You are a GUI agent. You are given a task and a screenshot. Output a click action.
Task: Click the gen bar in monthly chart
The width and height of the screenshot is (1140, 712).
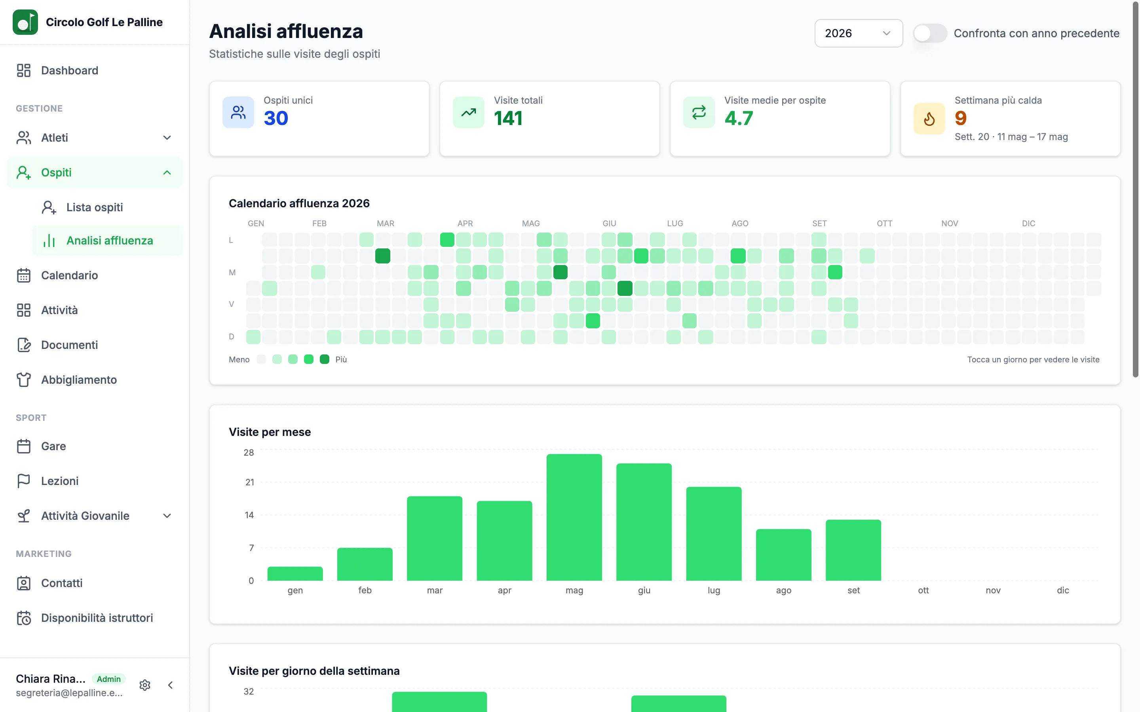tap(295, 574)
